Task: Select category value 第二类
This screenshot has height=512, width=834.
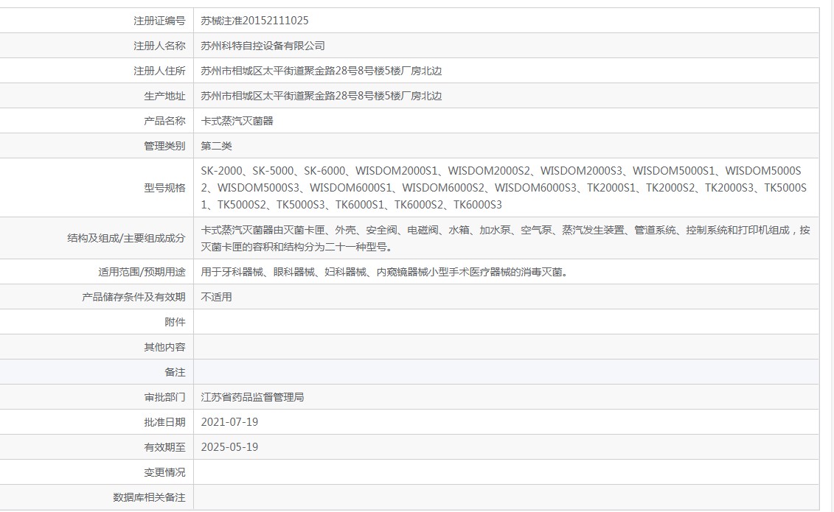Action: [216, 146]
